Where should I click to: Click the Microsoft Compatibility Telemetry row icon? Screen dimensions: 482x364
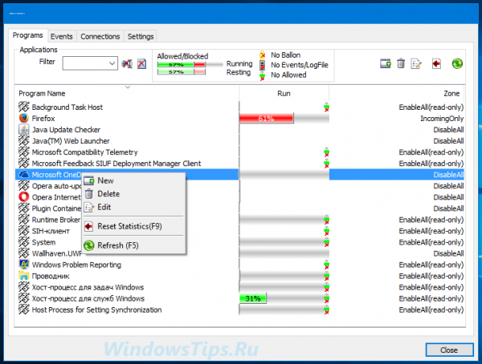pyautogui.click(x=23, y=152)
